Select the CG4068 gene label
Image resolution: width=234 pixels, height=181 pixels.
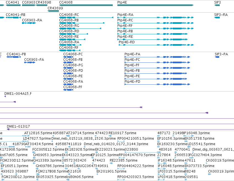tap(66, 2)
